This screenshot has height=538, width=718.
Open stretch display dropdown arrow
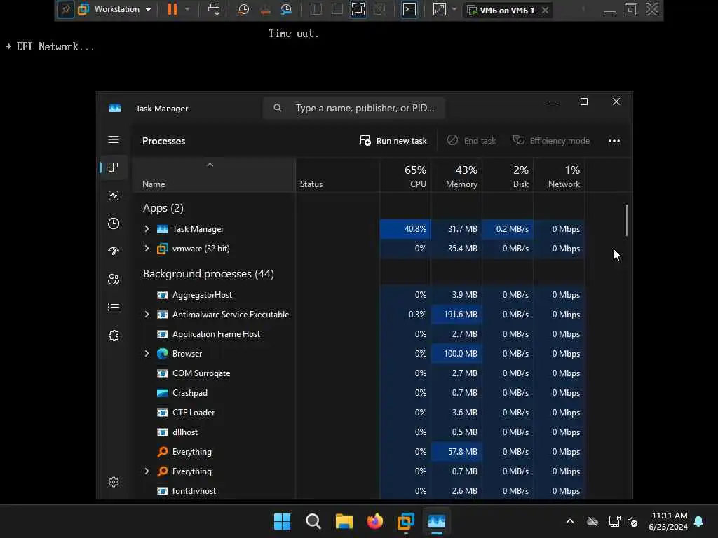(454, 10)
